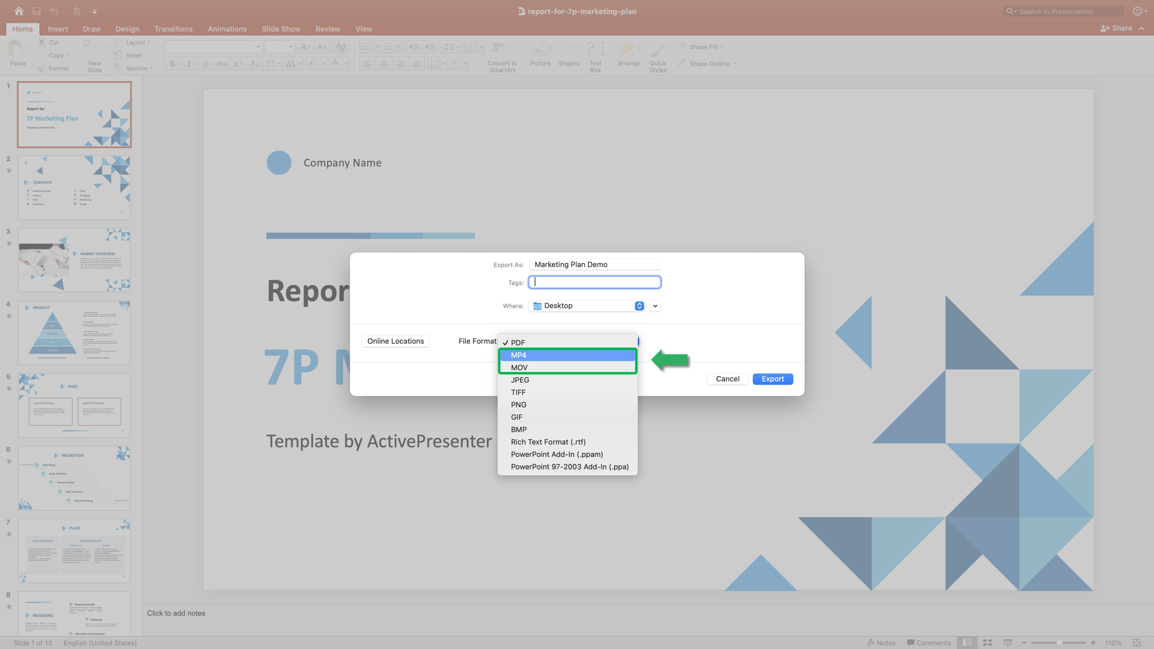Toggle Bold formatting
The width and height of the screenshot is (1154, 649).
172,64
